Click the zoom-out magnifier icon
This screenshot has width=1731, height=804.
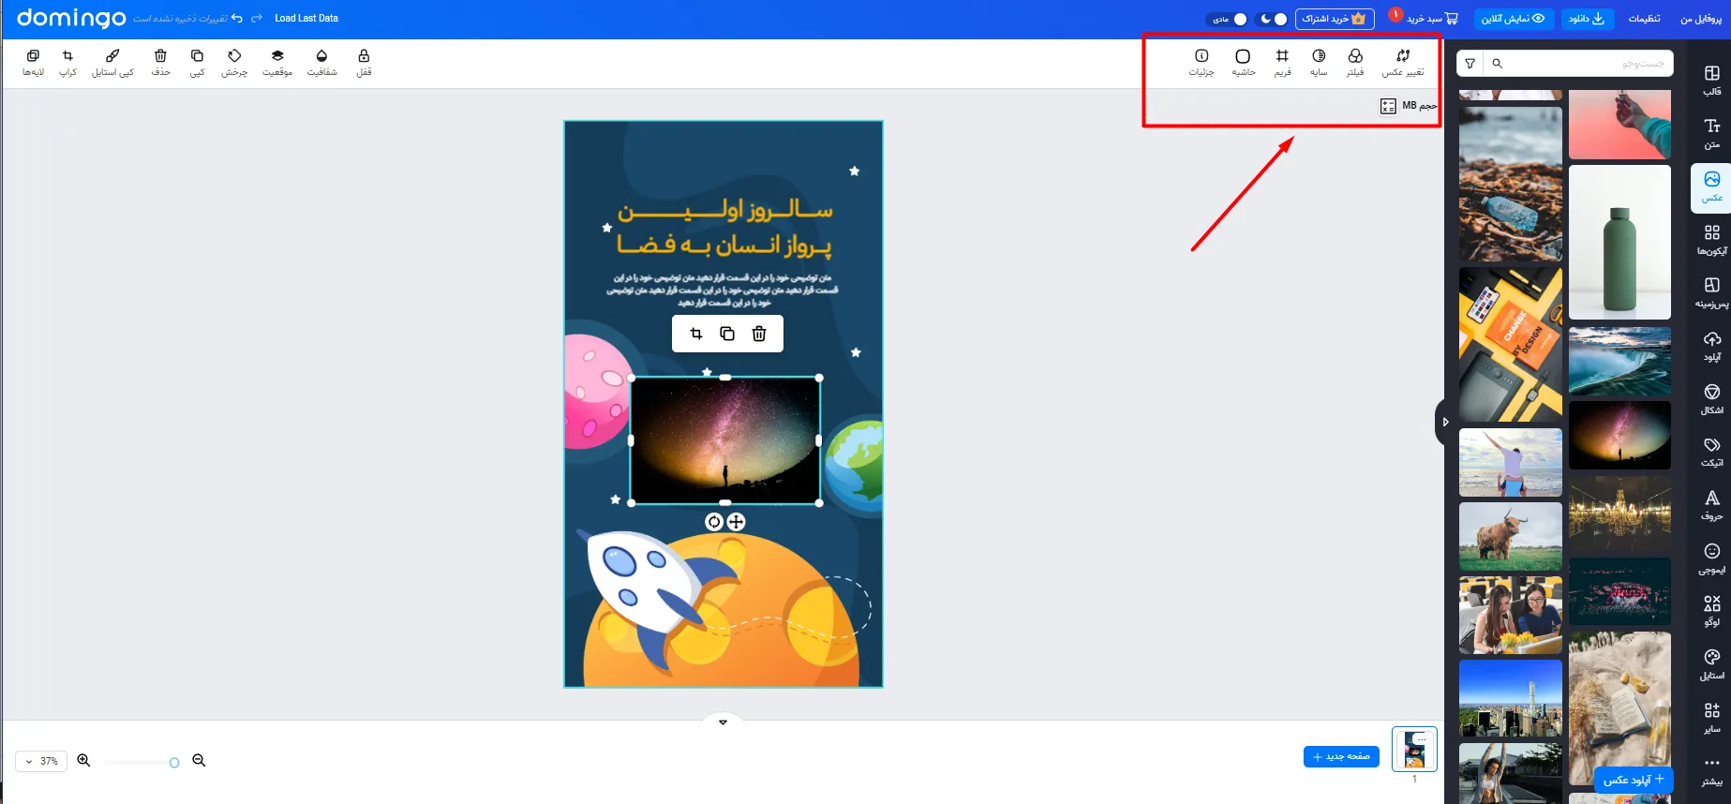point(199,761)
